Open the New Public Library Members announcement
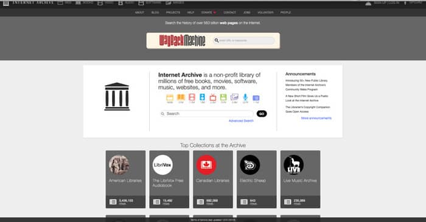 point(307,85)
